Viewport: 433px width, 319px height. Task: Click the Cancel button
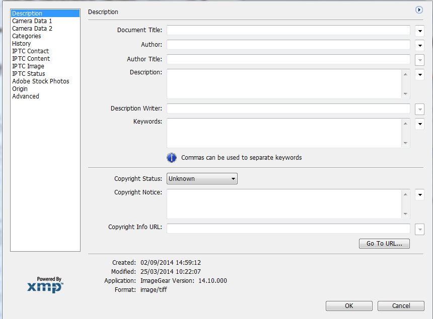tap(401, 305)
